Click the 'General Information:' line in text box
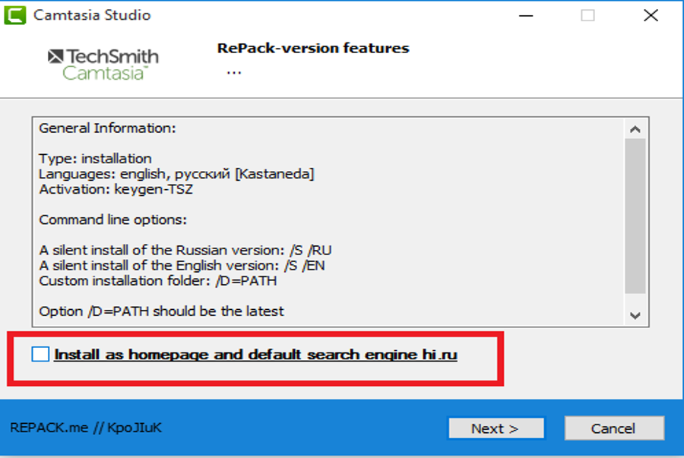684x458 pixels. [107, 128]
